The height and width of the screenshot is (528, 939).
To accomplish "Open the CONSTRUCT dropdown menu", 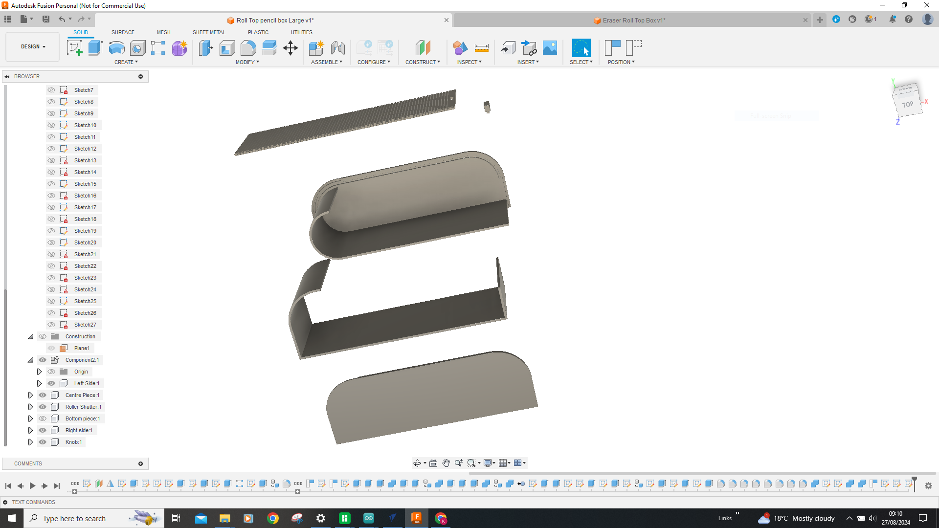I will [423, 62].
